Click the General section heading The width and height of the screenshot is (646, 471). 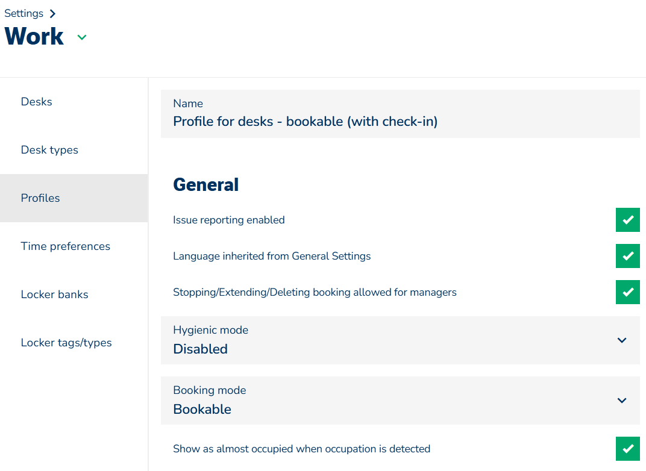point(206,185)
